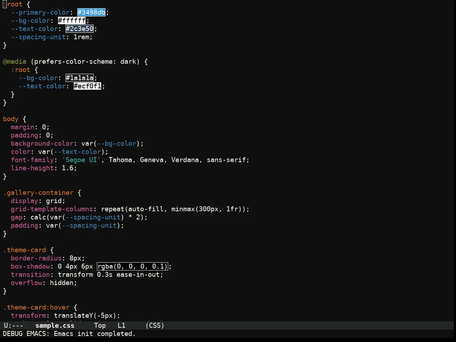456x342 pixels.
Task: Click the line-height property
Action: pos(32,168)
